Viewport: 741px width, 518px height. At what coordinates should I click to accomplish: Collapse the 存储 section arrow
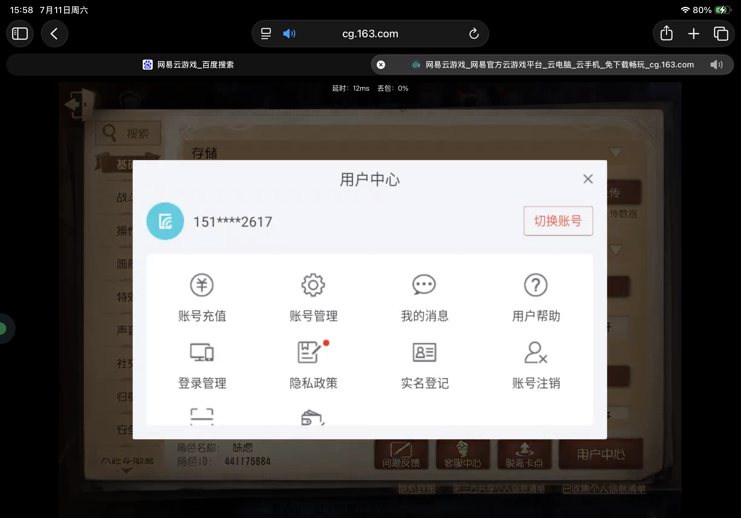pyautogui.click(x=615, y=152)
